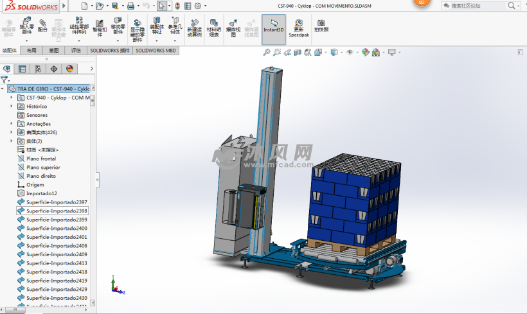Expand the 实体(2) tree node
The height and width of the screenshot is (314, 527).
click(11, 141)
